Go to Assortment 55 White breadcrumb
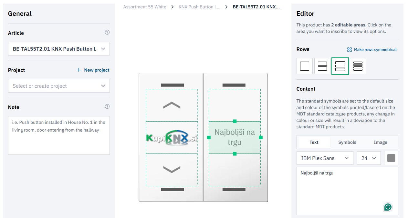Screen dimensions: 408x218 (145, 7)
